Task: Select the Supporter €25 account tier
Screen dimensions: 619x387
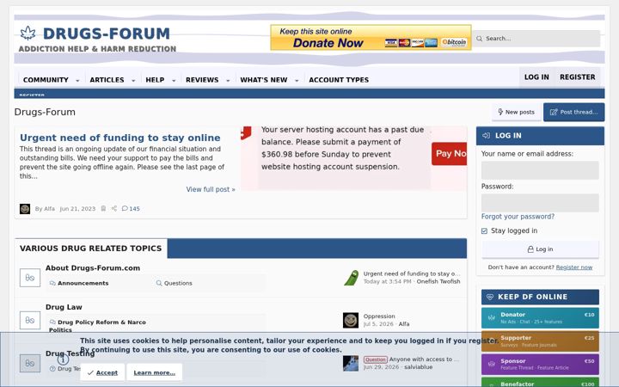Action: pos(540,341)
